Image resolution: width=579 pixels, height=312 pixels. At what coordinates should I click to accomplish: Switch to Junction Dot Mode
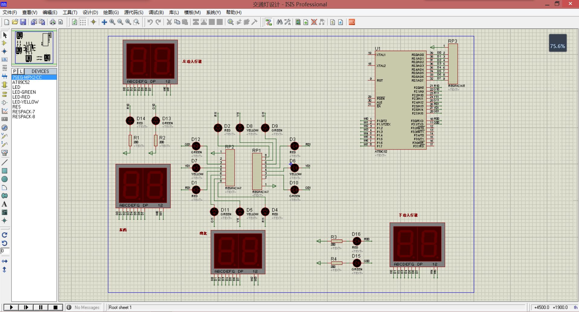tap(5, 51)
